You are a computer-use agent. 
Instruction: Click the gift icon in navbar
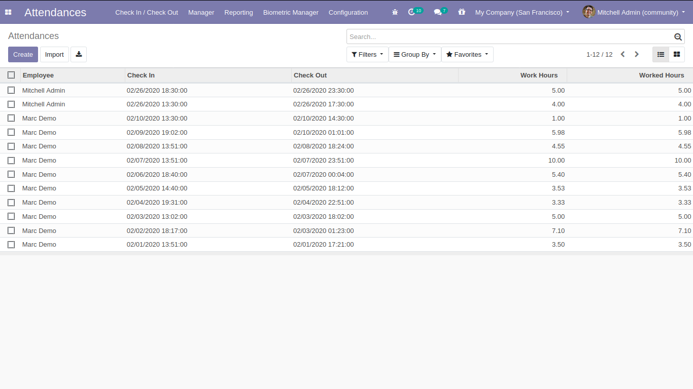coord(461,12)
